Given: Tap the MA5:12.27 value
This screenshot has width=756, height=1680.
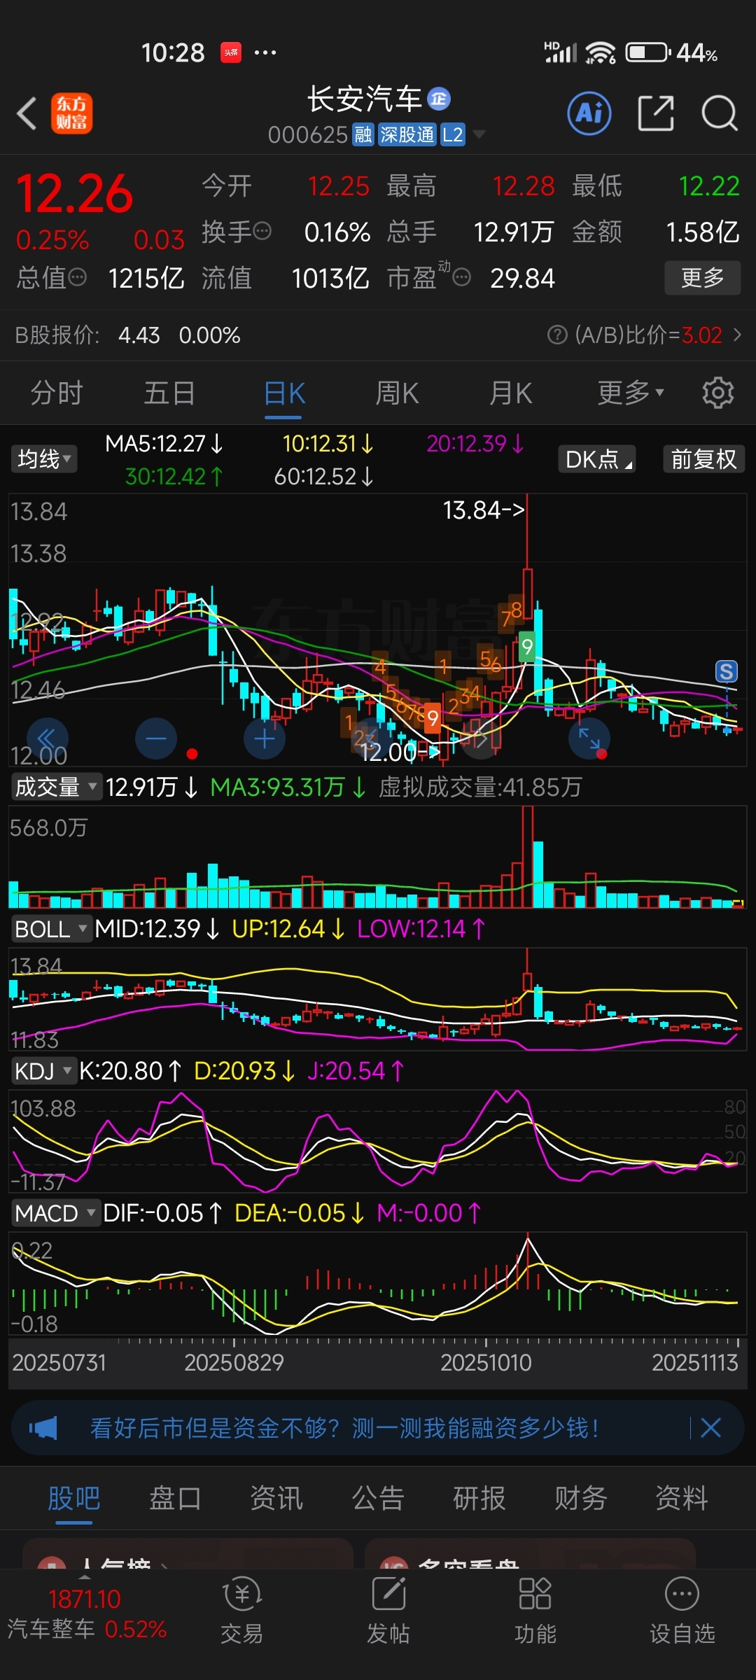Looking at the screenshot, I should pos(164,444).
